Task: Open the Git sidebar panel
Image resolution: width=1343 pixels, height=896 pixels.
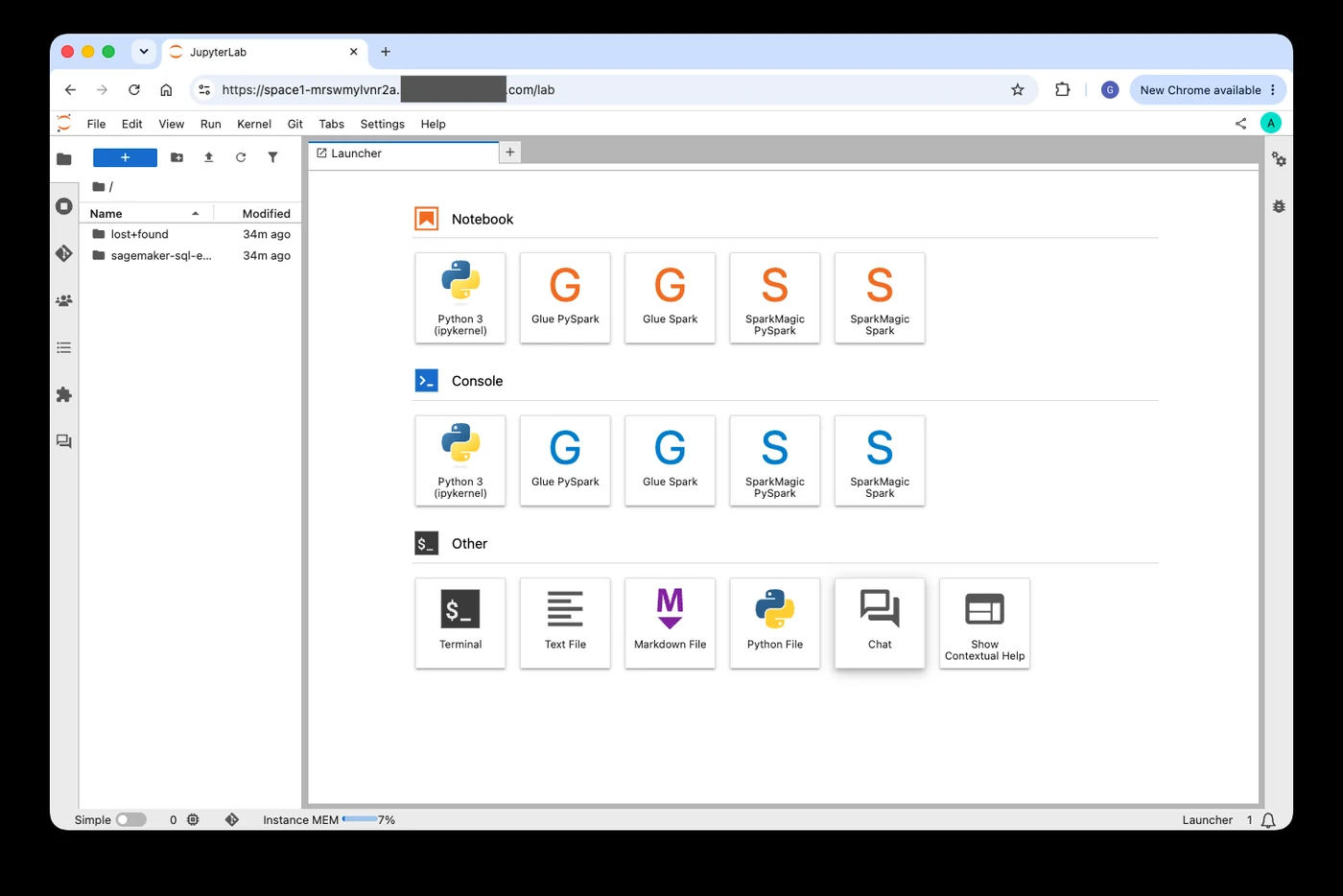Action: (64, 253)
